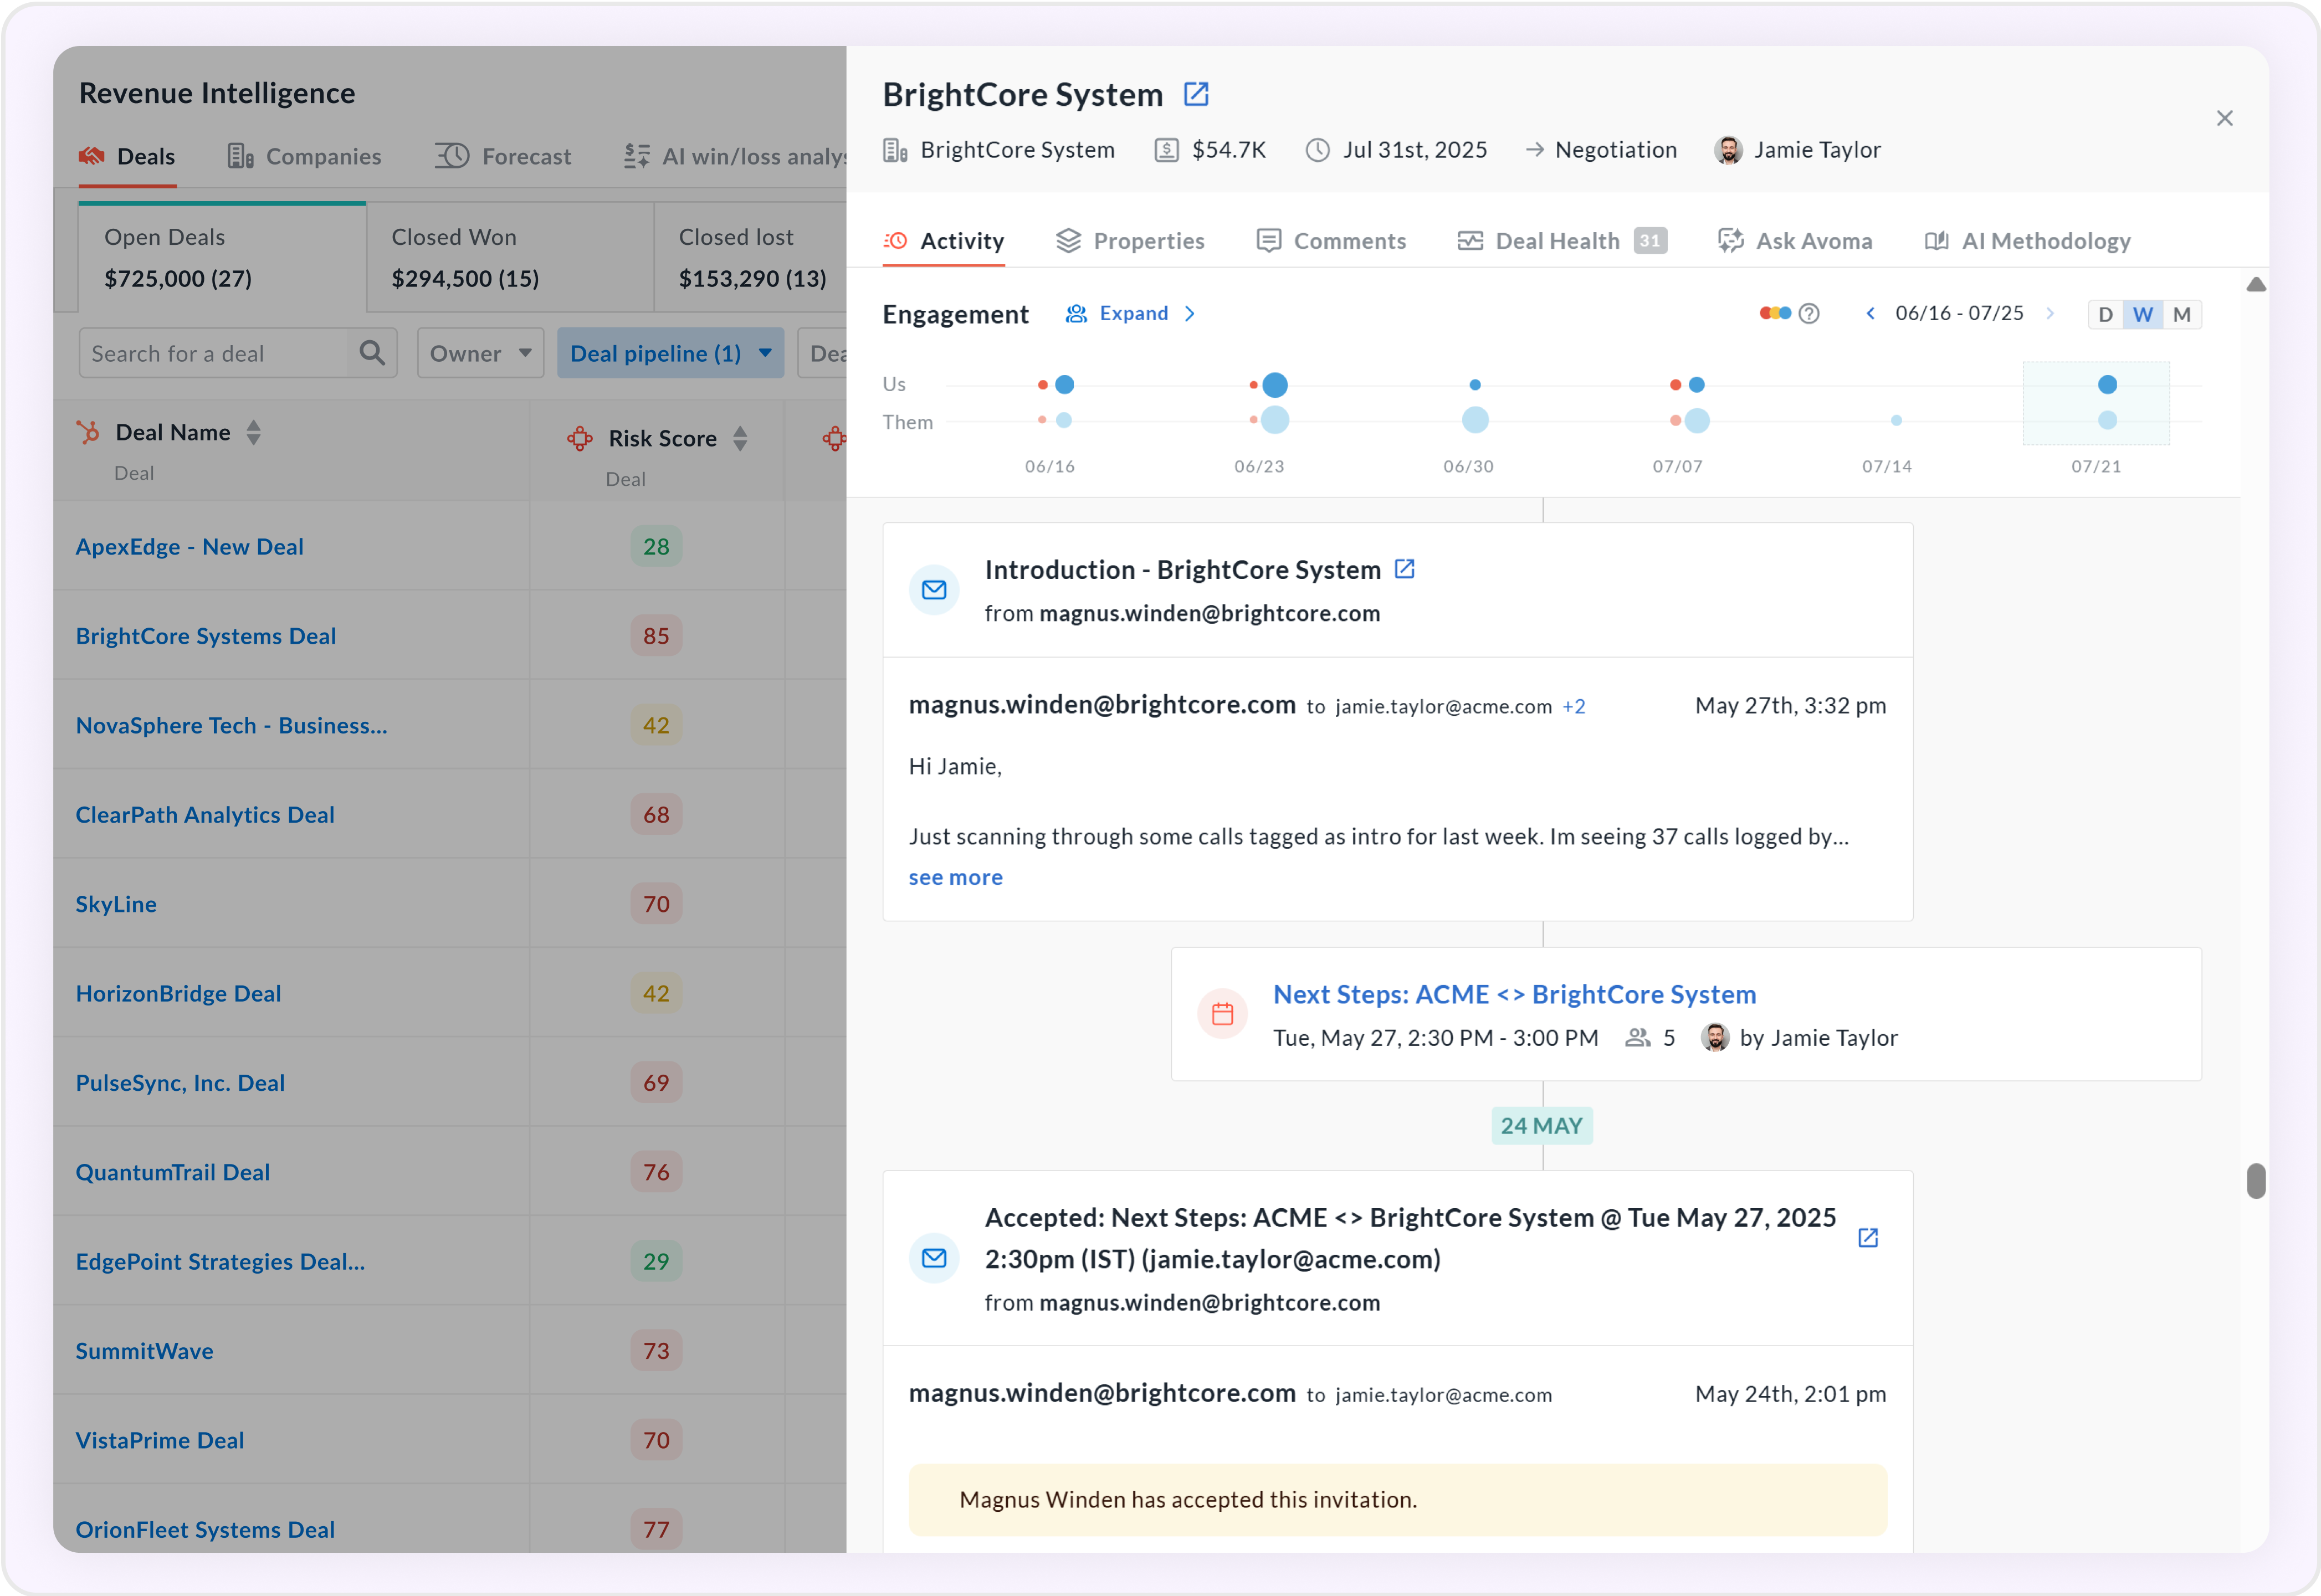Click the icon beside Risk Score header
The height and width of the screenshot is (1596, 2321).
click(580, 438)
